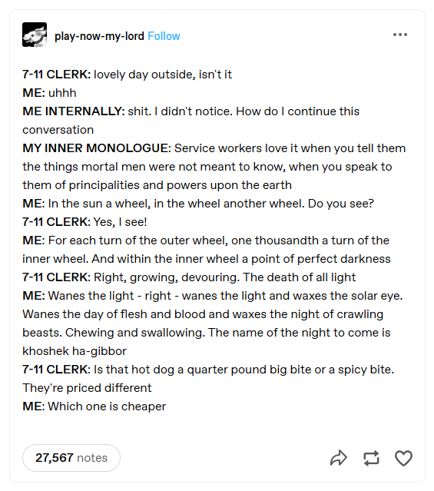This screenshot has width=434, height=491.
Task: Click the words 'khoshek ha-gibbor'
Action: [x=75, y=351]
